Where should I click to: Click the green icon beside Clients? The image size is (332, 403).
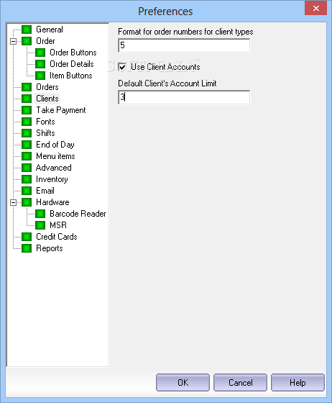(x=27, y=99)
